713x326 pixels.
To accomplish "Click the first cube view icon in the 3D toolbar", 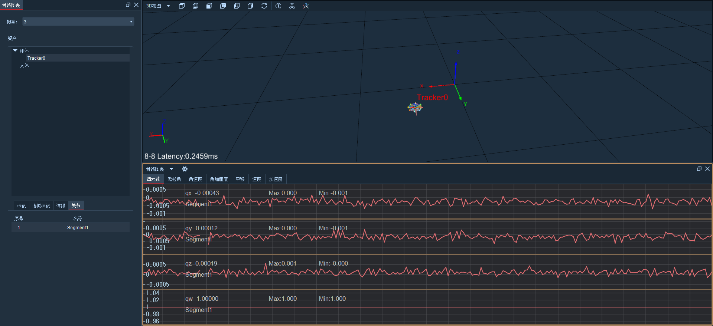I will [x=182, y=6].
